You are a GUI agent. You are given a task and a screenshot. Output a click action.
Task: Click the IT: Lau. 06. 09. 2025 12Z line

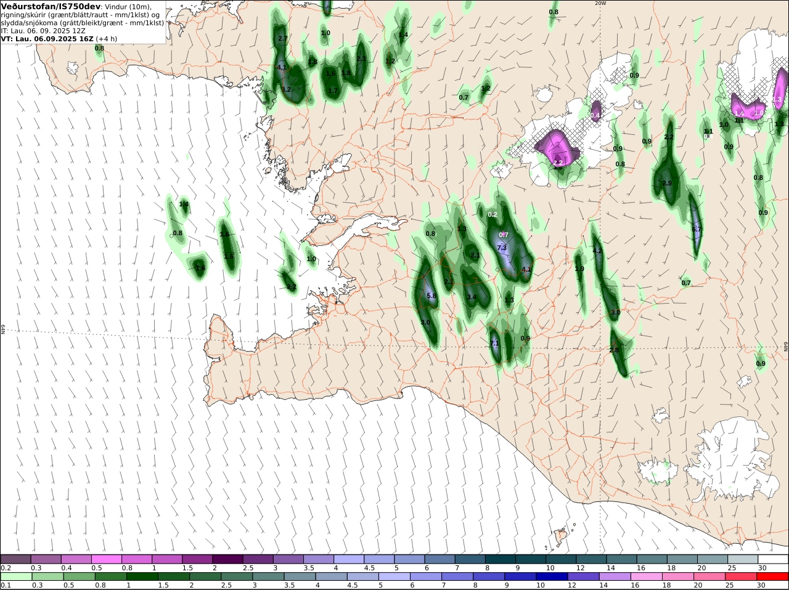coord(43,30)
